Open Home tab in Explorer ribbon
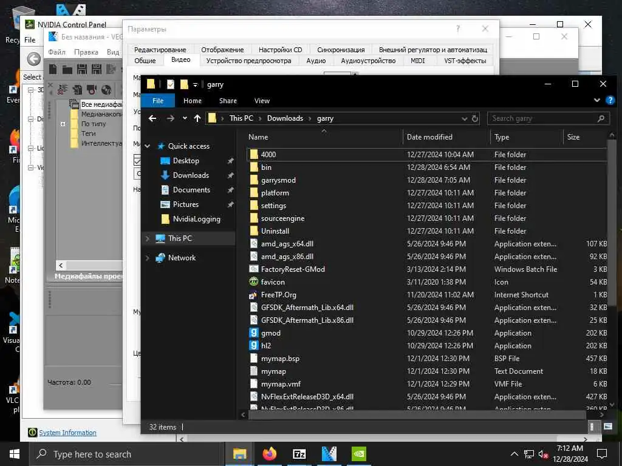Viewport: 622px width, 466px height. (x=193, y=101)
